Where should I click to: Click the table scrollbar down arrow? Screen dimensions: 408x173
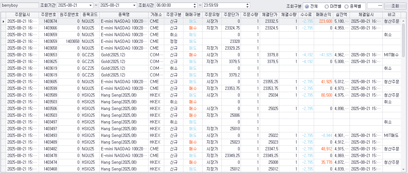(x=403, y=169)
